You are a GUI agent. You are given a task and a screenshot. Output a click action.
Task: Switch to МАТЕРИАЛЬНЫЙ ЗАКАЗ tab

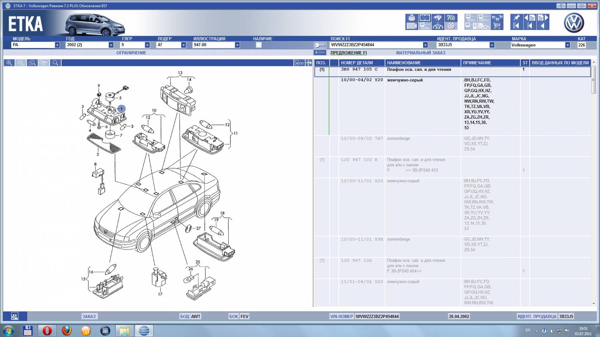pyautogui.click(x=420, y=53)
